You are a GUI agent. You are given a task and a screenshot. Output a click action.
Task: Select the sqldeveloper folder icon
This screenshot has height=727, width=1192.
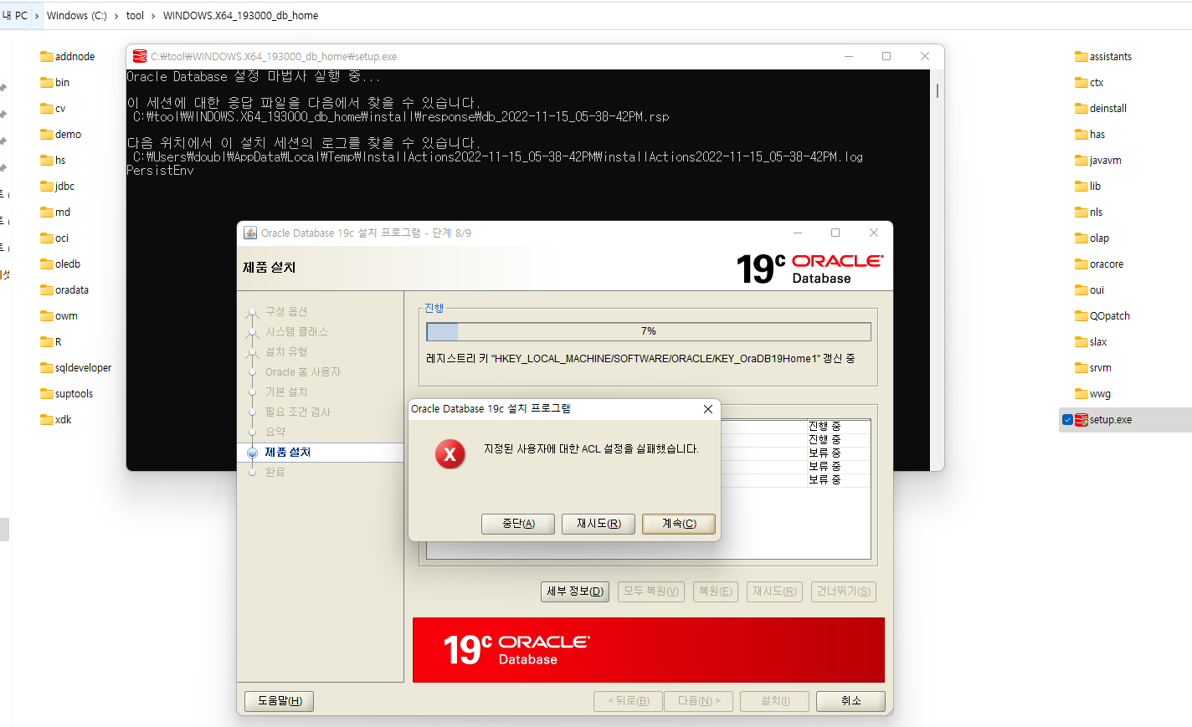click(x=47, y=368)
